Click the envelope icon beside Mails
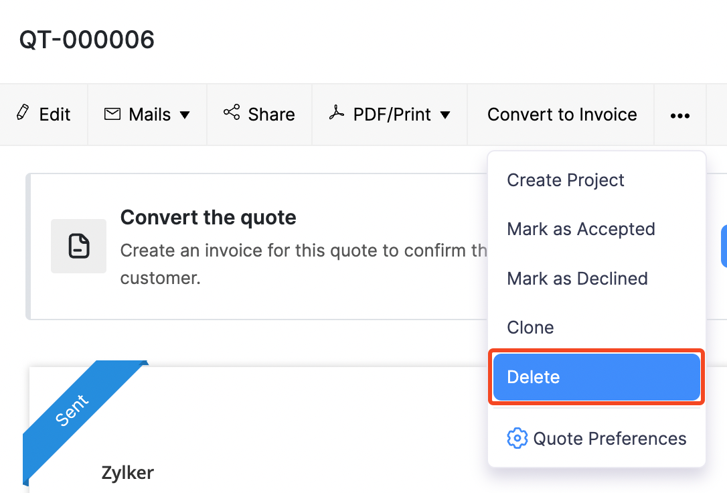This screenshot has height=493, width=727. 112,114
